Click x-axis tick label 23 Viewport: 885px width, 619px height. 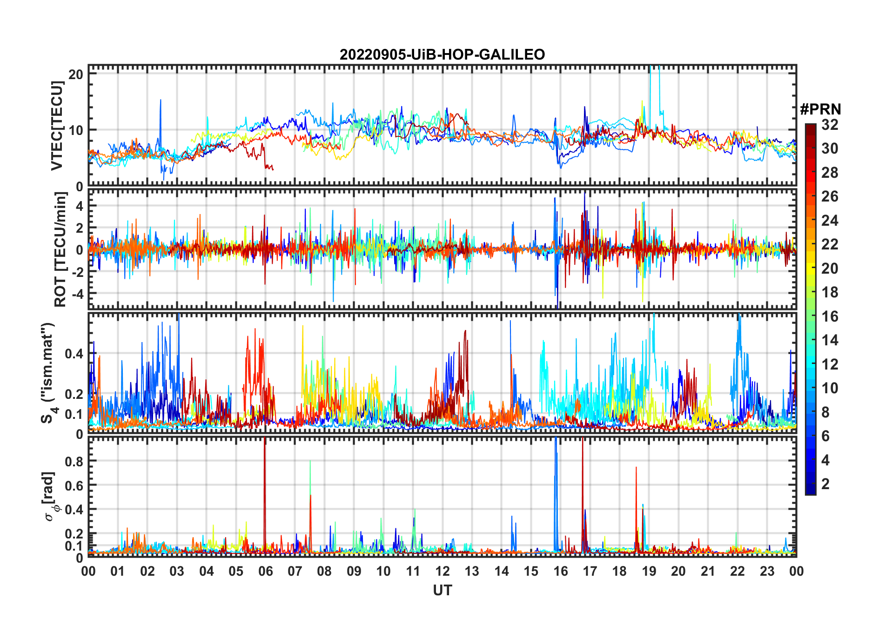tap(767, 572)
